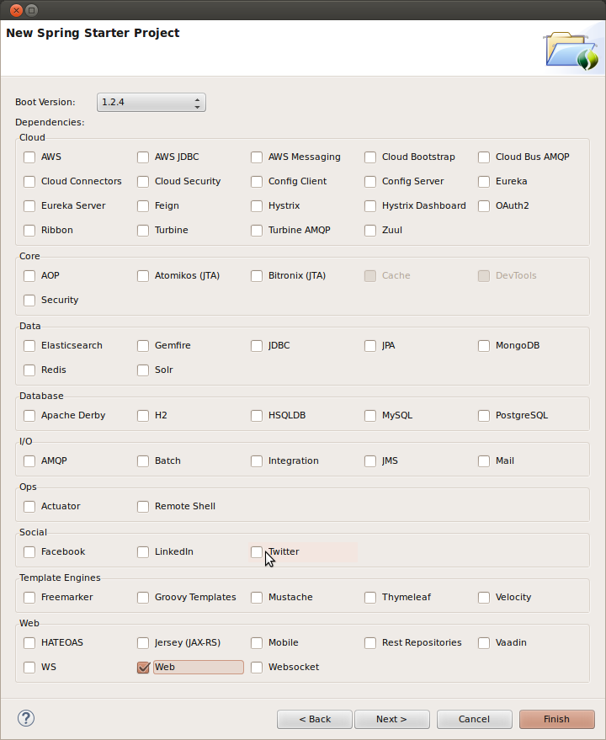Select the Feign checkbox

(x=143, y=206)
